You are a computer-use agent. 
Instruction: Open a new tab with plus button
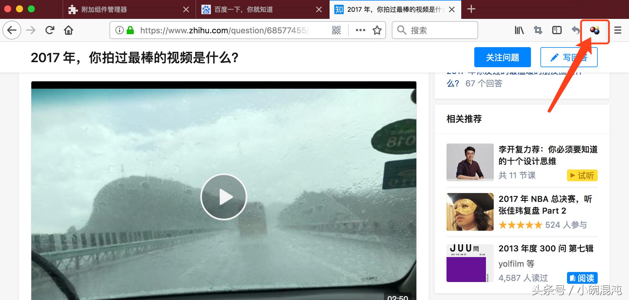pos(471,9)
